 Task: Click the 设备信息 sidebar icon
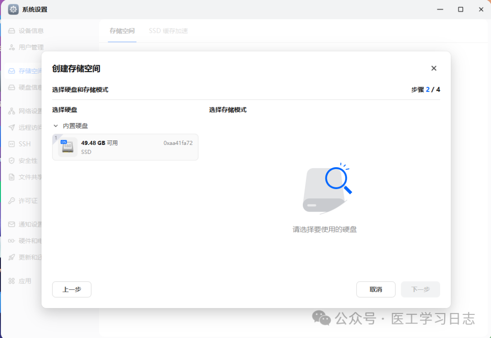tap(11, 31)
